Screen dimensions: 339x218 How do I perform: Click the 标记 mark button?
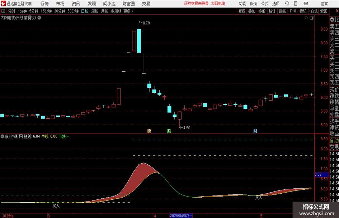click(x=303, y=11)
